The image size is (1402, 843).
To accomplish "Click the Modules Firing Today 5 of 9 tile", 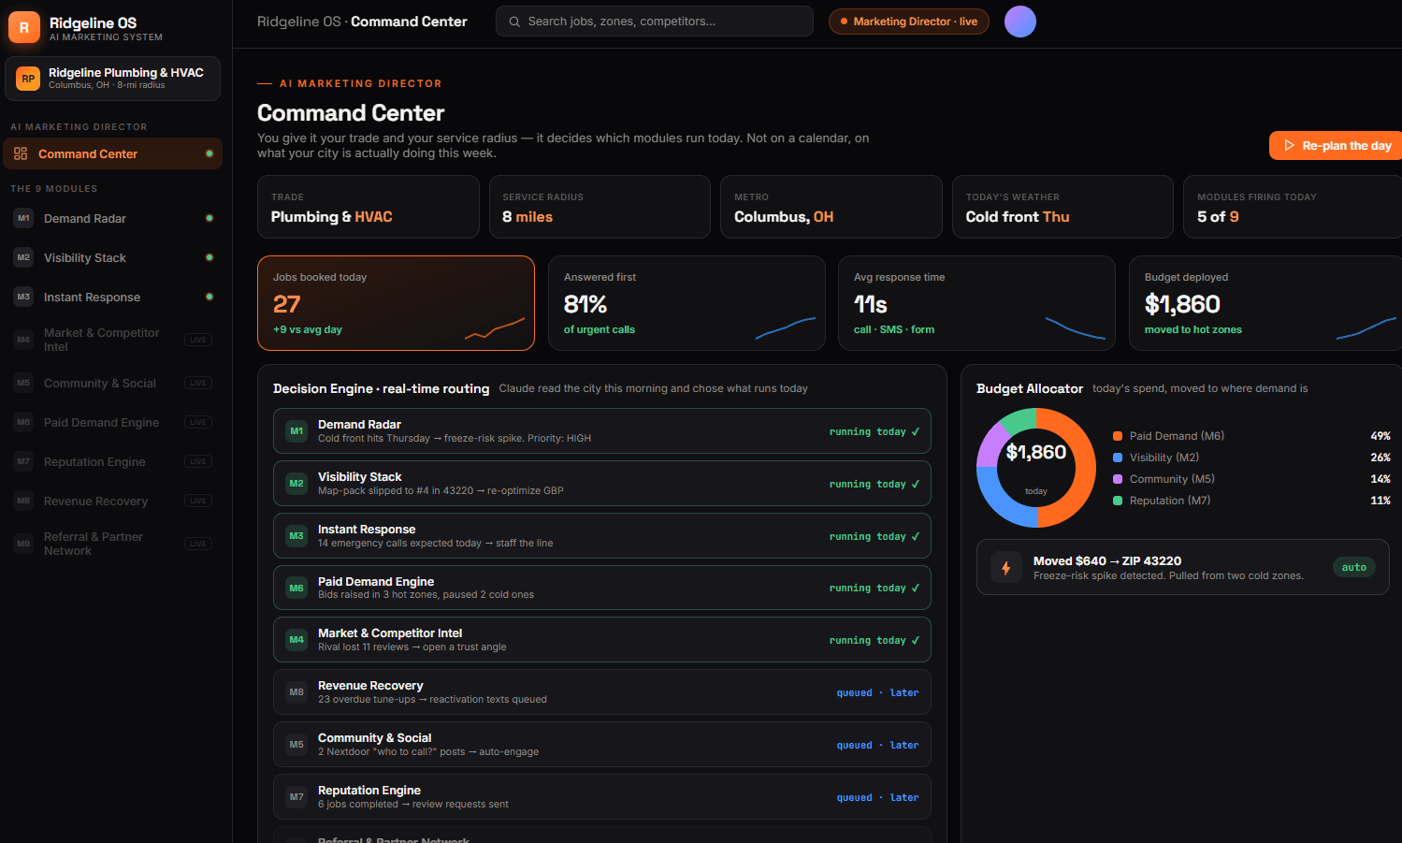I will pos(1293,207).
